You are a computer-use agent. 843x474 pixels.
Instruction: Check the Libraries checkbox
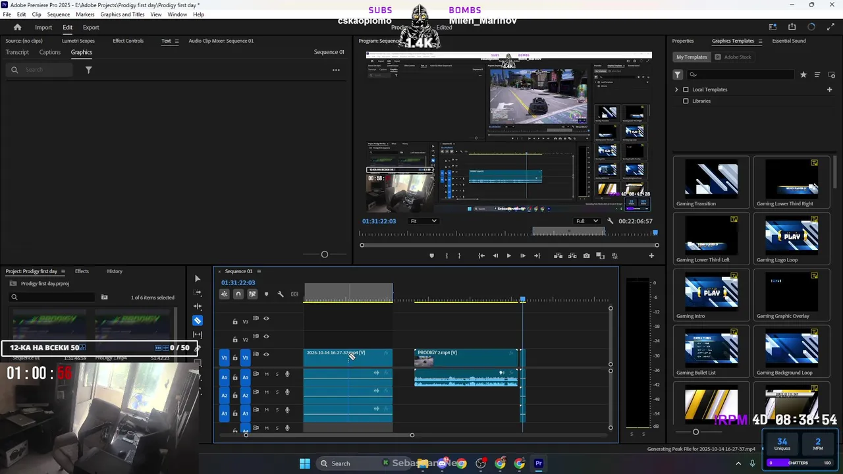(x=686, y=101)
